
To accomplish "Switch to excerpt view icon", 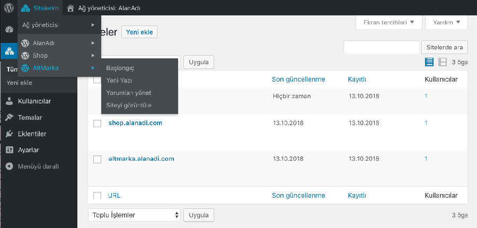I will coord(442,62).
